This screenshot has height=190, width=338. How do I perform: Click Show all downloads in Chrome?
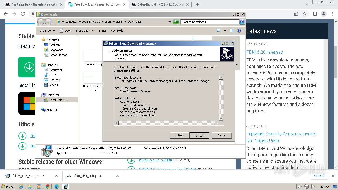(x=319, y=176)
